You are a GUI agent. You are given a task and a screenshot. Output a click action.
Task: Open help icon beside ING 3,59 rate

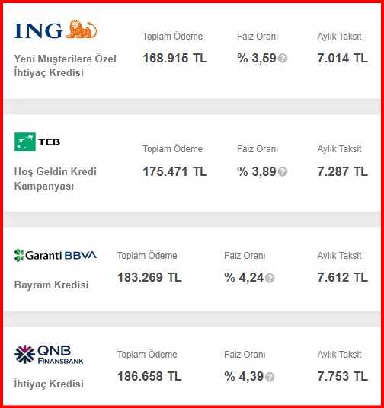(283, 59)
